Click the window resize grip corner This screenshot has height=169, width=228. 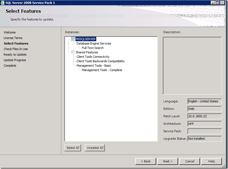[x=224, y=167]
